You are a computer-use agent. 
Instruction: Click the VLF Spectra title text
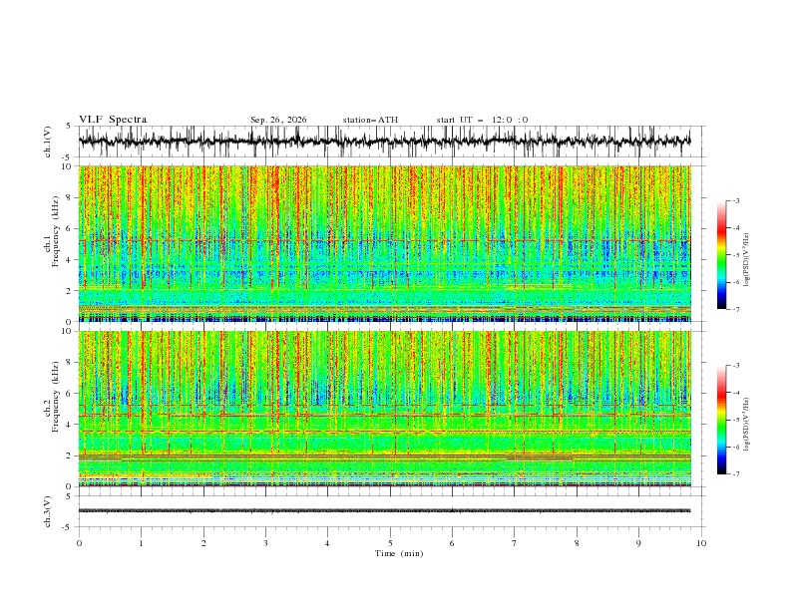(x=113, y=120)
